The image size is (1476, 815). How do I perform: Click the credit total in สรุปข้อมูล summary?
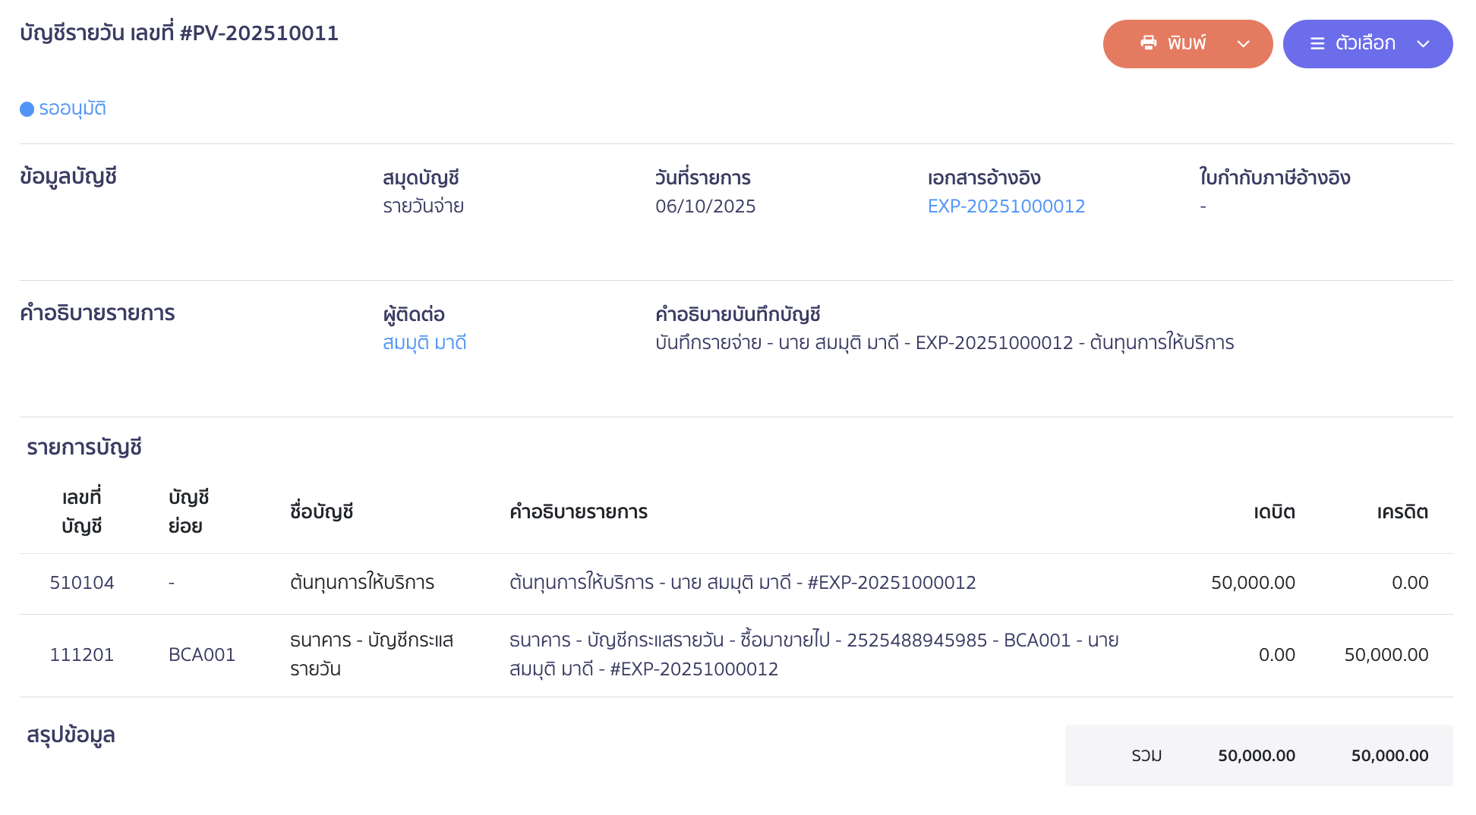click(1389, 755)
